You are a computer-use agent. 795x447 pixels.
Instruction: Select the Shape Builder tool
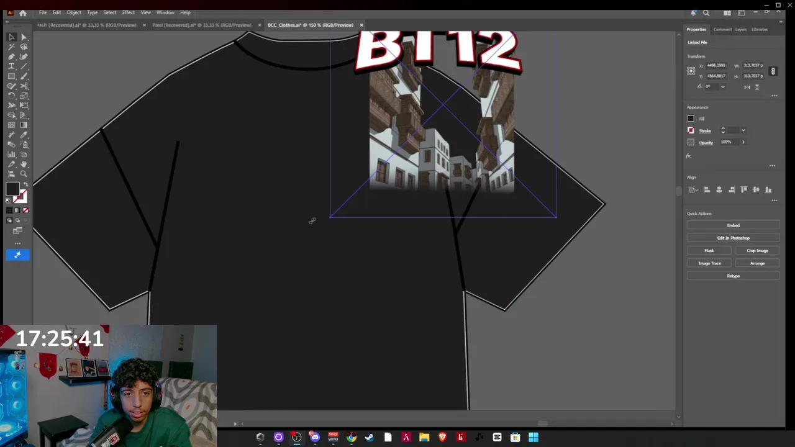[x=12, y=115]
